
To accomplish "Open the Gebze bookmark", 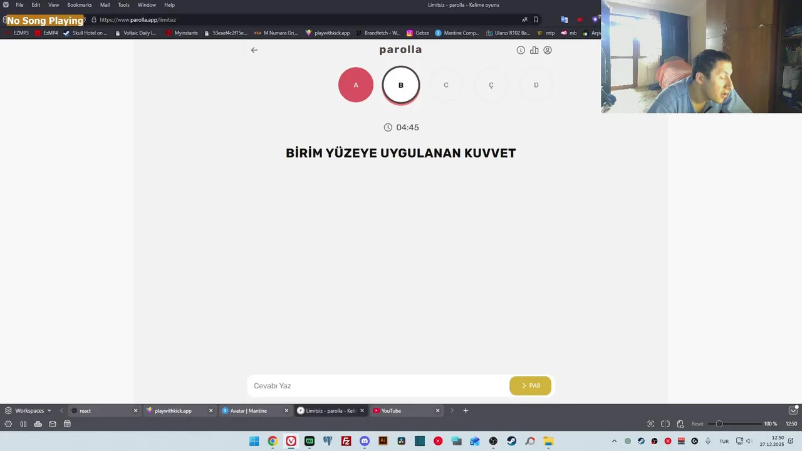I will click(x=418, y=33).
